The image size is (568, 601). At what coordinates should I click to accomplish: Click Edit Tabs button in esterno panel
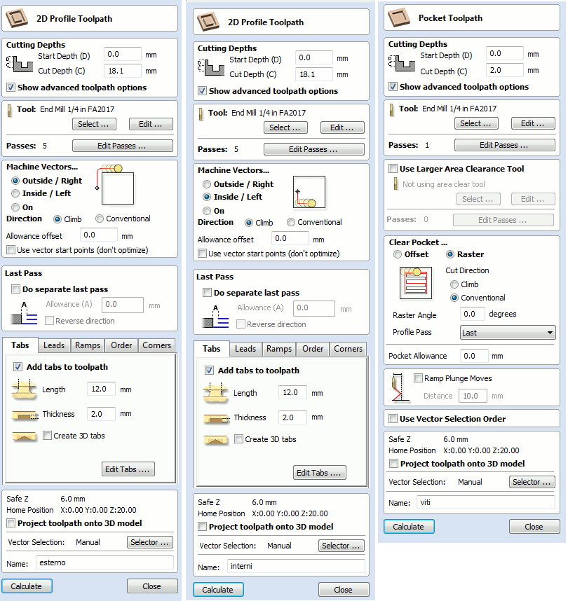[128, 469]
